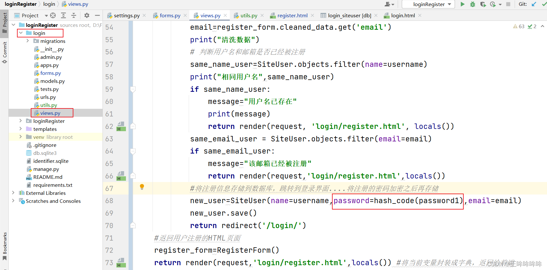Click the Profile run clock icon
Viewport: 547px width, 270px height.
493,4
